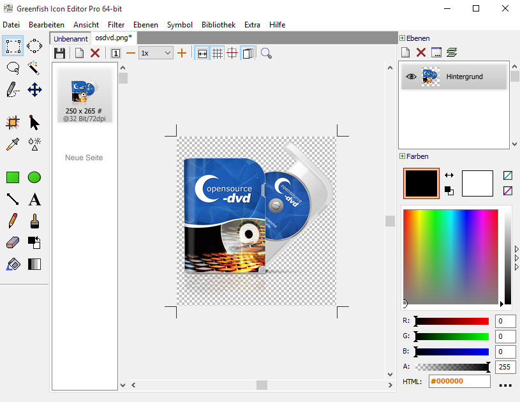Toggle fit-to-window view mode

click(x=202, y=53)
